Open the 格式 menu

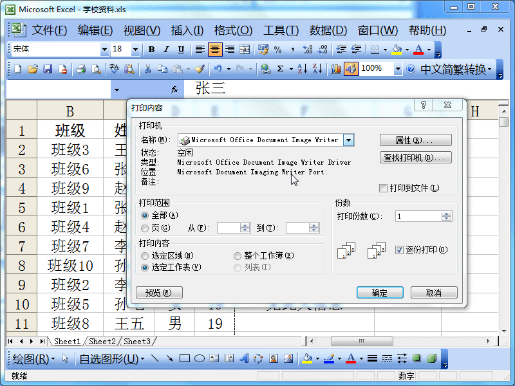coord(233,30)
